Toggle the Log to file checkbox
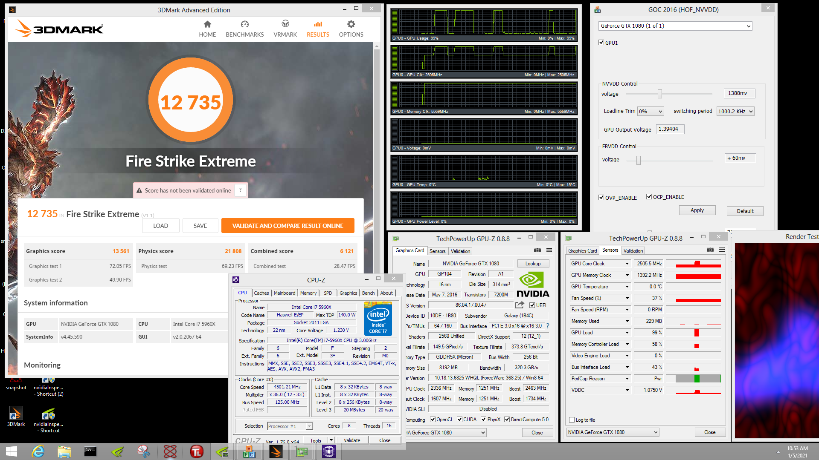The image size is (819, 460). 572,420
